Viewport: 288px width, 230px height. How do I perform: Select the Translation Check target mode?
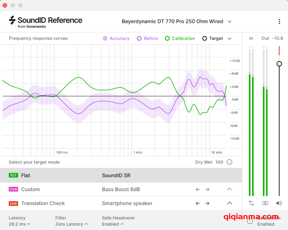pos(121,203)
